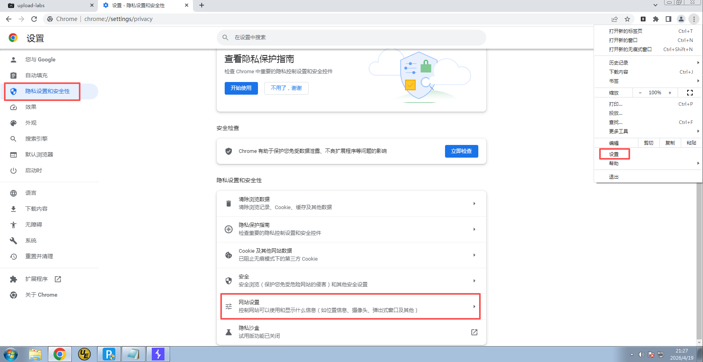Open the 隐私沙盒 external link icon

[474, 332]
